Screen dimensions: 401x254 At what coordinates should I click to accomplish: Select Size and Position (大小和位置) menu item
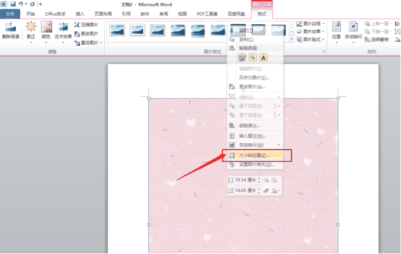(x=254, y=155)
